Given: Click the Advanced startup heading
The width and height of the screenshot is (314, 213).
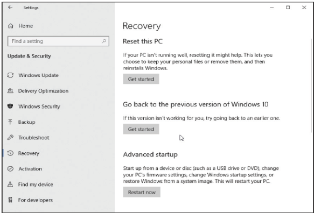Looking at the screenshot, I should click(150, 154).
